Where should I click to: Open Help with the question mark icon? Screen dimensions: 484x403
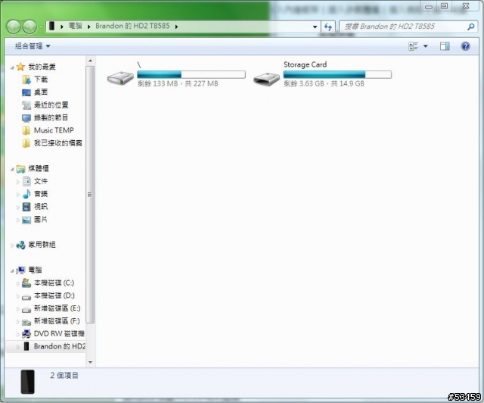(x=466, y=46)
